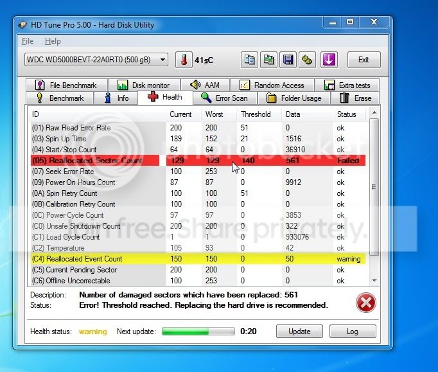Viewport: 438px width, 372px height.
Task: Switch to the Benchmark tab
Action: click(60, 98)
